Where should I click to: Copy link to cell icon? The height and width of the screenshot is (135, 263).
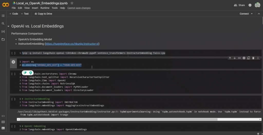point(239,58)
